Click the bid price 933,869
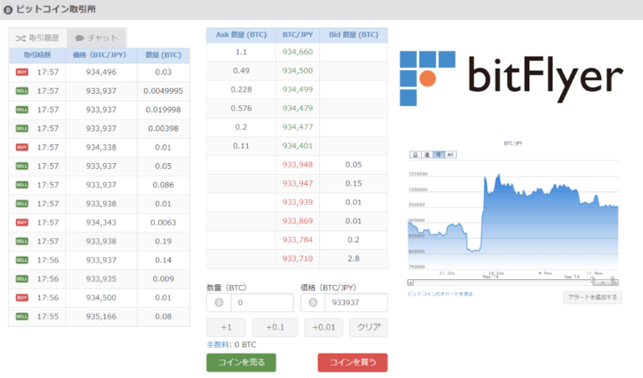643x378 pixels. pos(297,221)
